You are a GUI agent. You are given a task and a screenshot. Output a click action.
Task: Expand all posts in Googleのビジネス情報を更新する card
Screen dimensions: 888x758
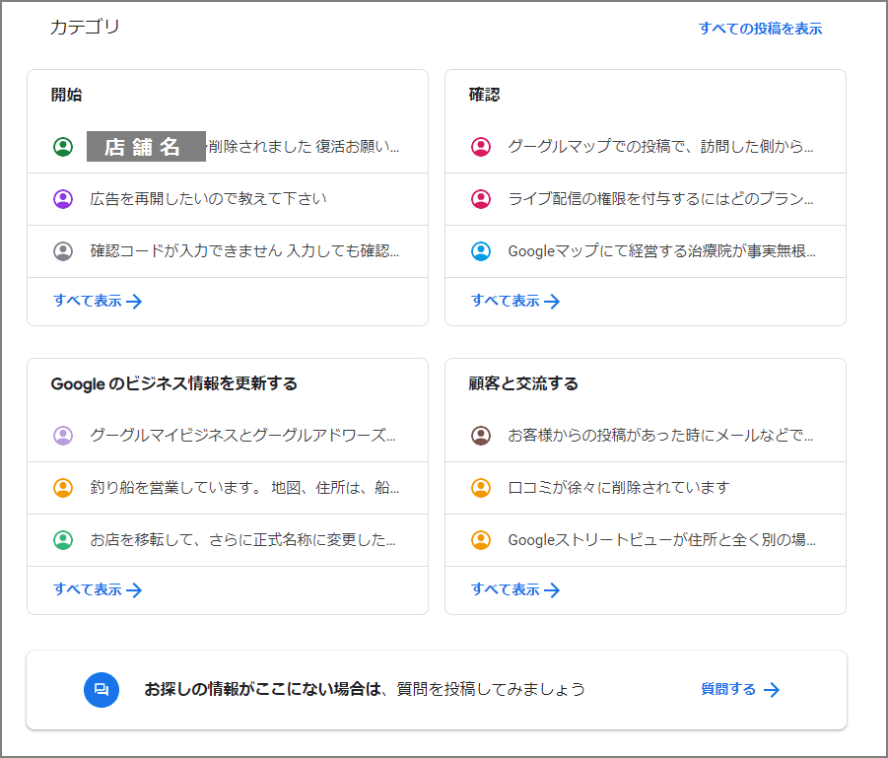(x=98, y=590)
